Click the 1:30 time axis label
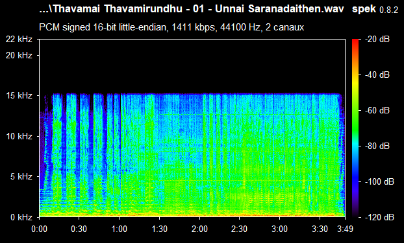404x243 pixels. 160,229
